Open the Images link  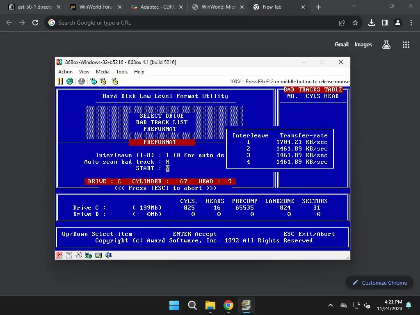[x=363, y=44]
